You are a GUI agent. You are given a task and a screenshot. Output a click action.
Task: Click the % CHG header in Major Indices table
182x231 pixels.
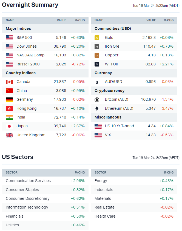point(80,20)
